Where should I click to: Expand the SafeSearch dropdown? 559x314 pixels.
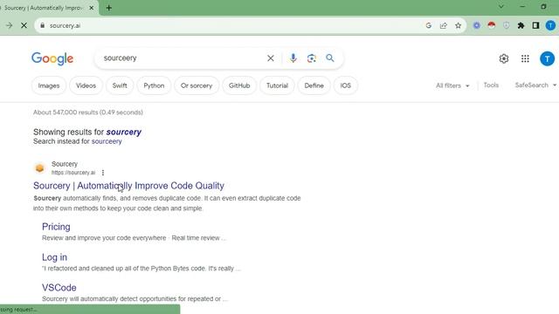pos(535,85)
